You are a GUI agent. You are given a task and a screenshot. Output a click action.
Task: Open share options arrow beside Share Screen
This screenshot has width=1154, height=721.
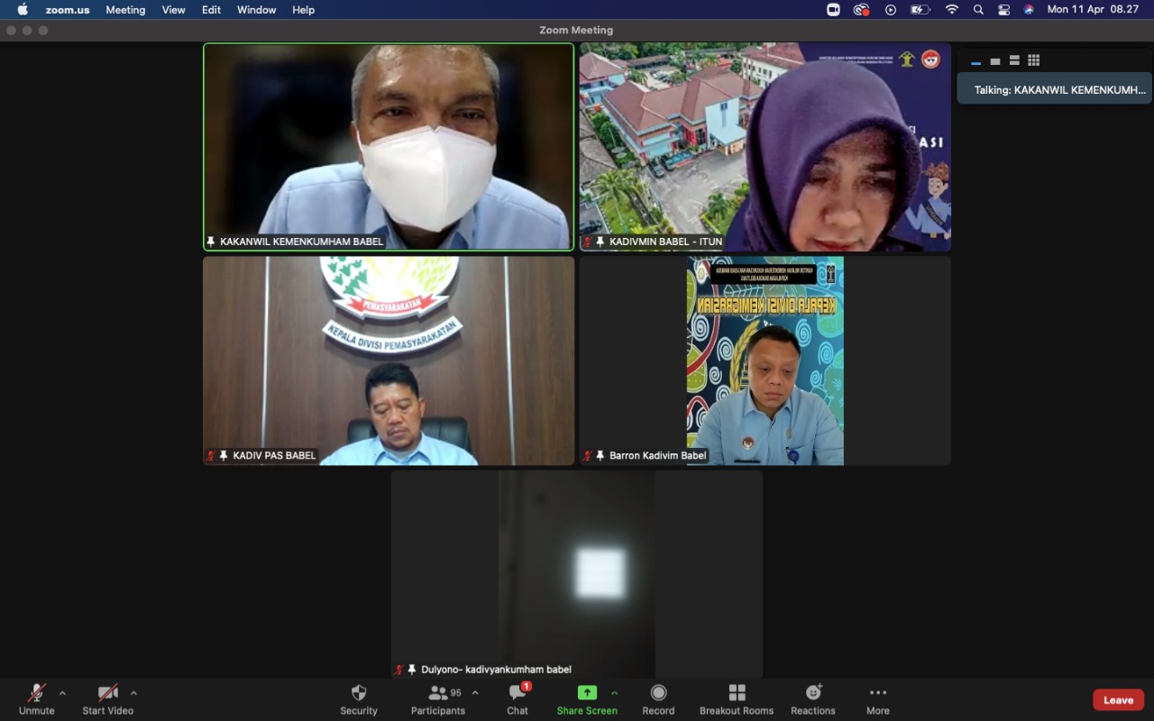pyautogui.click(x=615, y=693)
